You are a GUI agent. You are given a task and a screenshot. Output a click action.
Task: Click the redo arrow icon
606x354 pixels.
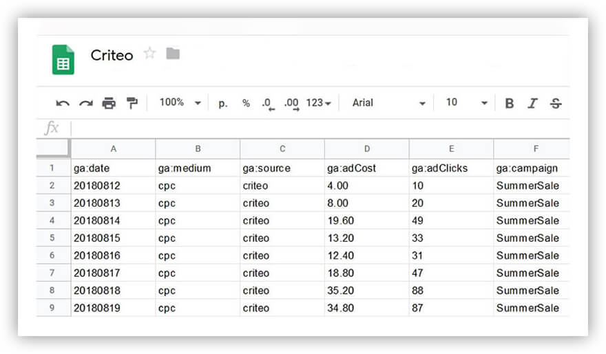tap(86, 103)
